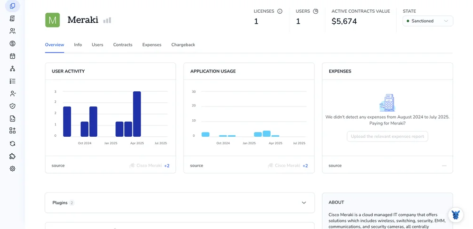Screen dimensions: 473x229
Task: Open the users people icon in sidebar
Action: coord(12,31)
